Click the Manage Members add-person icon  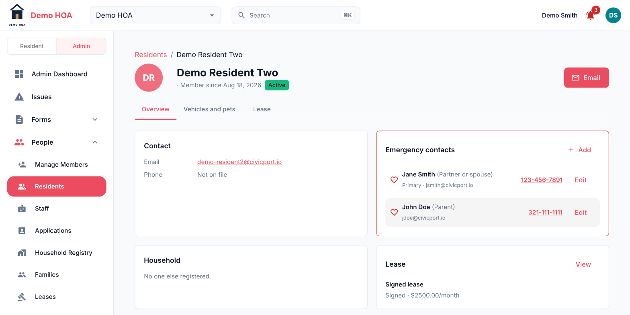(x=22, y=164)
